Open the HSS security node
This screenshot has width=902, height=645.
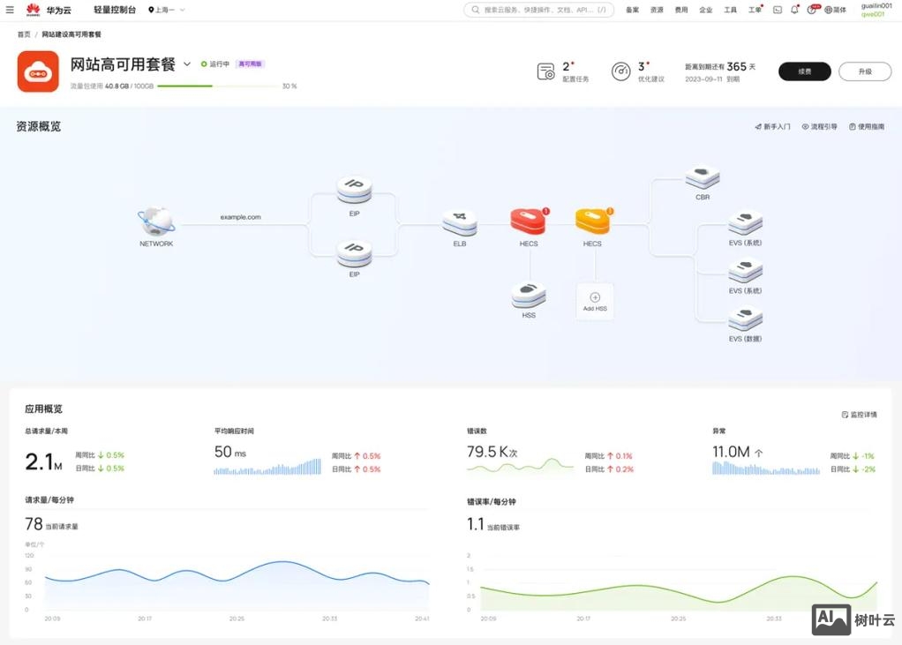tap(529, 295)
